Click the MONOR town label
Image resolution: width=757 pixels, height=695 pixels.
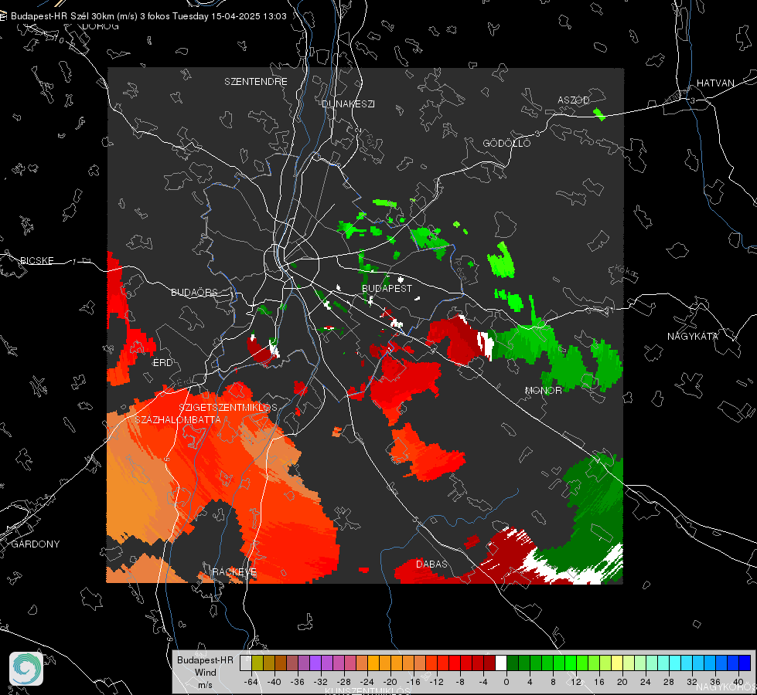click(x=543, y=390)
